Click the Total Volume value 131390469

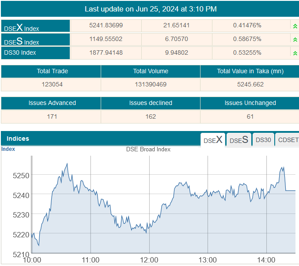pyautogui.click(x=151, y=84)
